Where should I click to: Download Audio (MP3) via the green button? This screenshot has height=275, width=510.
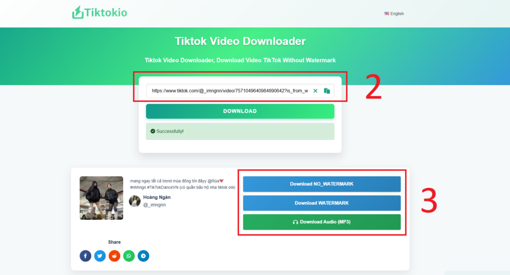322,222
